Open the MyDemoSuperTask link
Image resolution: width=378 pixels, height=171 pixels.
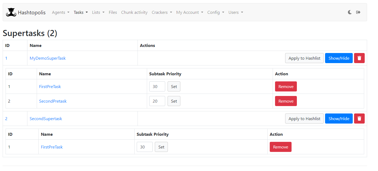coord(48,58)
